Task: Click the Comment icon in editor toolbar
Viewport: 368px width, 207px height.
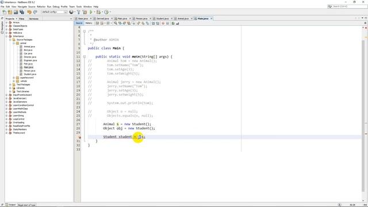Action: pyautogui.click(x=173, y=23)
